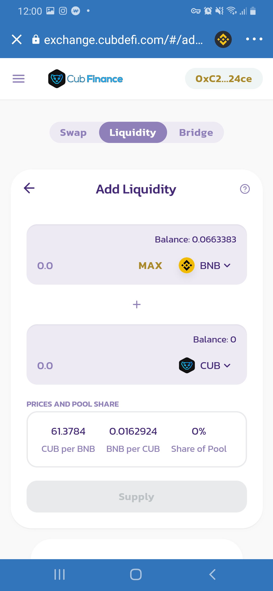This screenshot has width=273, height=591.
Task: Expand the CUB token selector dropdown
Action: (205, 365)
